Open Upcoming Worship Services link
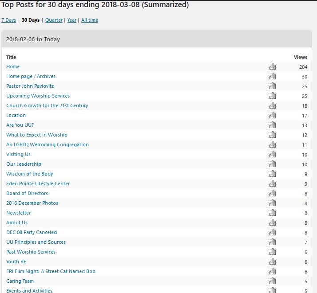This screenshot has height=293, width=317. click(x=38, y=96)
